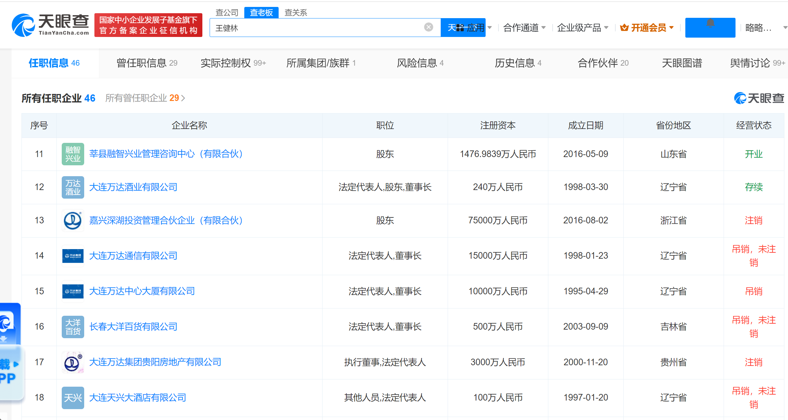
Task: Open the 风险信息 tab
Action: click(x=420, y=63)
